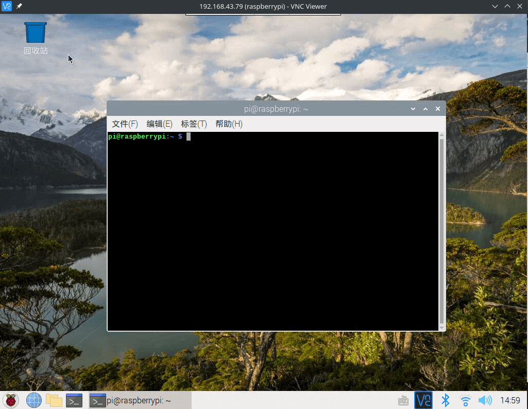Open the 编辑(E) menu in terminal
Screen dimensions: 528x409
tap(159, 124)
